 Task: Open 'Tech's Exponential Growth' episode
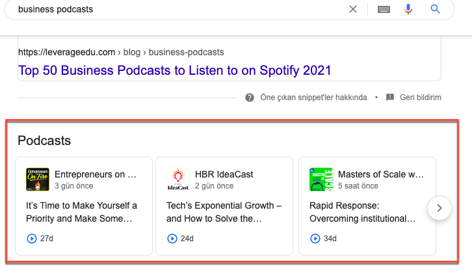click(x=224, y=212)
